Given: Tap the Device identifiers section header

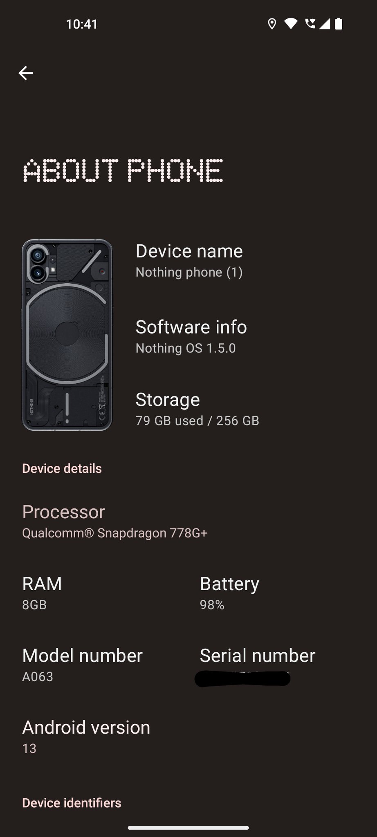Looking at the screenshot, I should click(x=72, y=803).
